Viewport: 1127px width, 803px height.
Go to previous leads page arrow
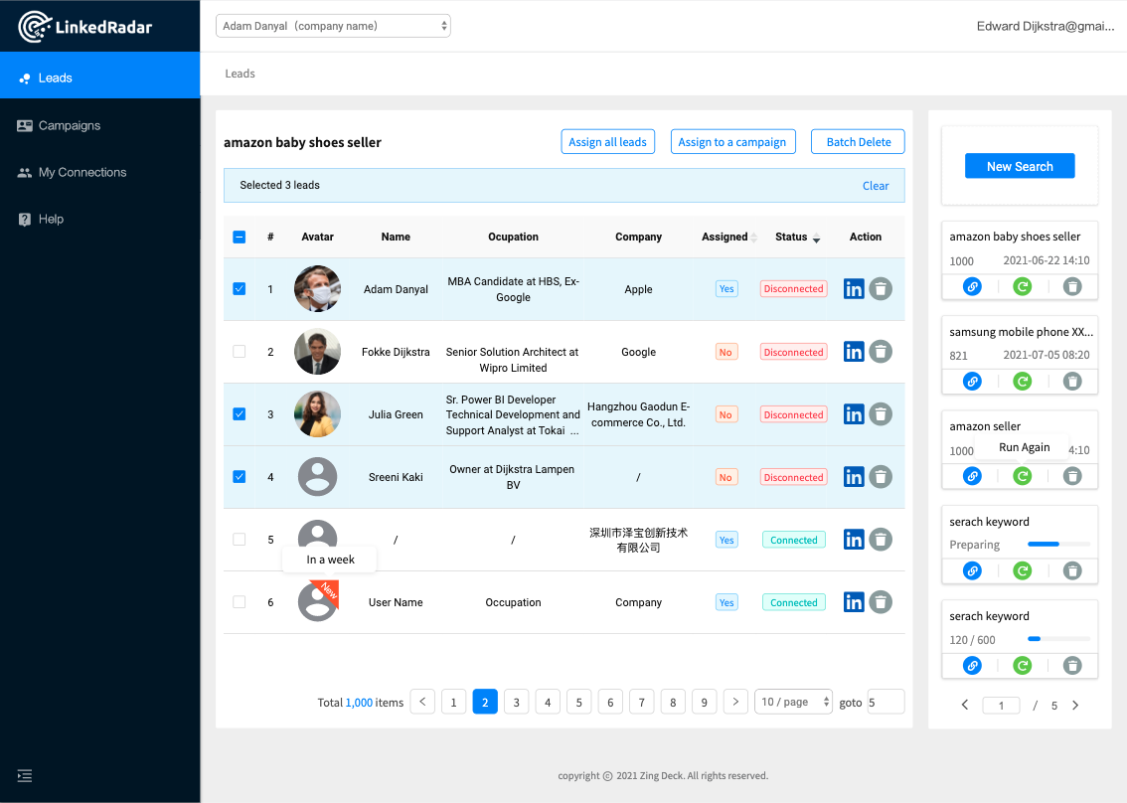click(x=422, y=702)
